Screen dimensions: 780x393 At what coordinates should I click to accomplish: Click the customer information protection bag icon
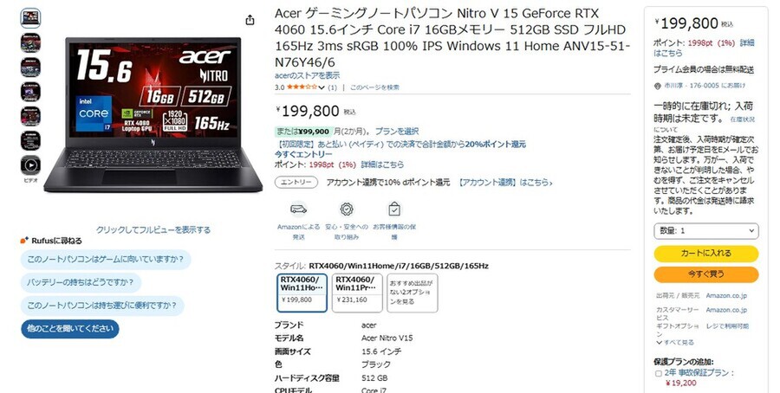pyautogui.click(x=394, y=209)
